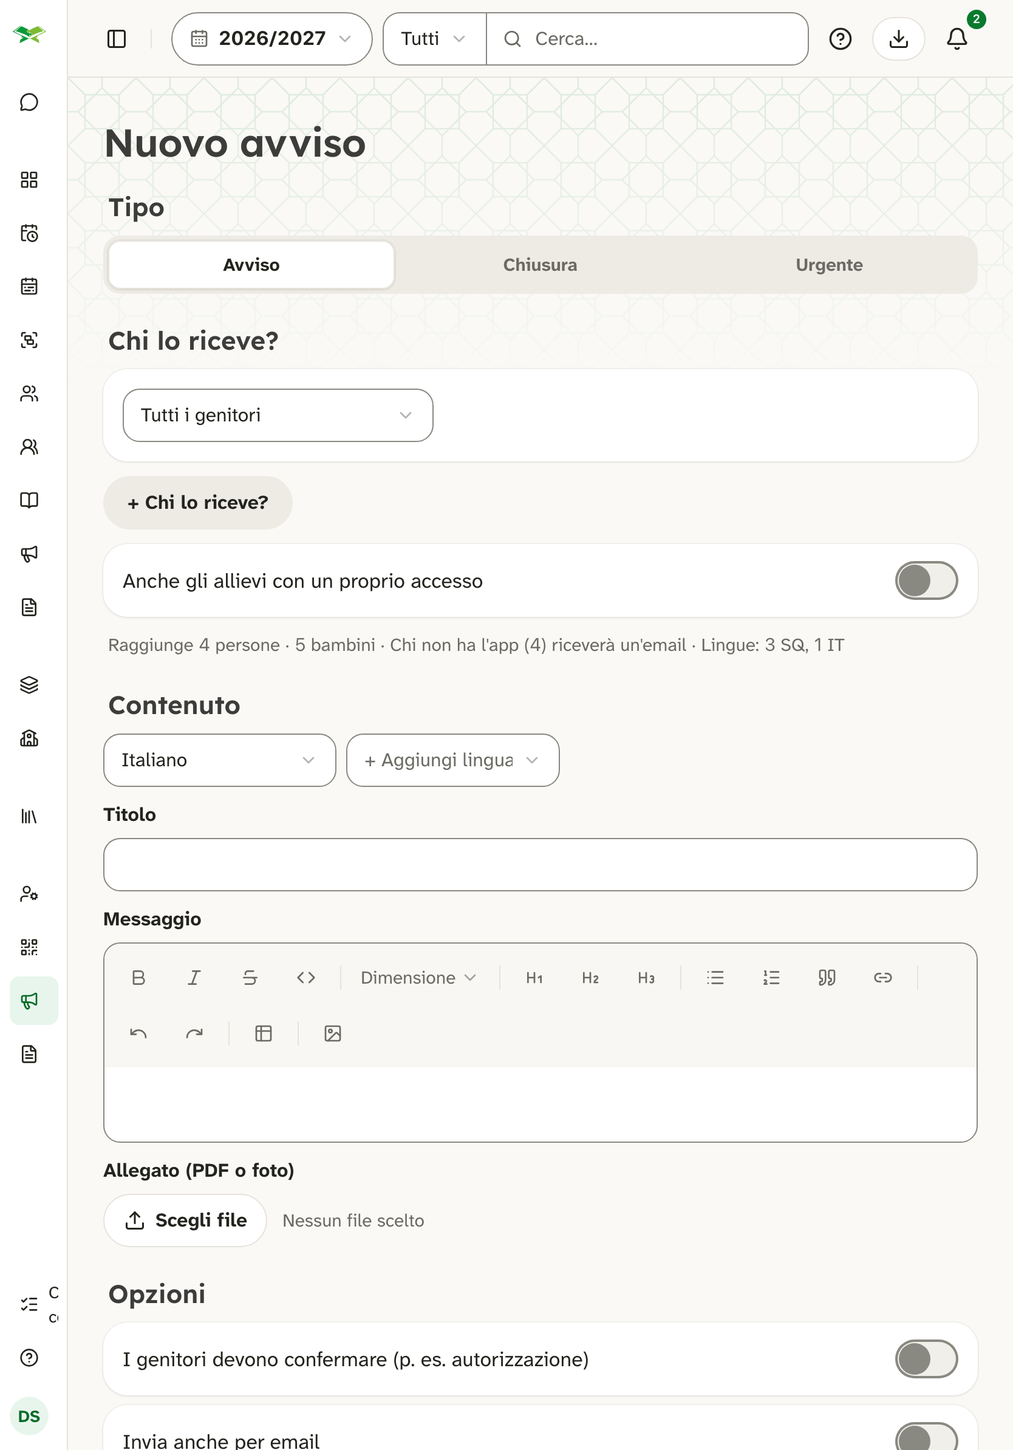Set Heading 1 in message editor
Screen dimensions: 1013x1450
(x=534, y=978)
